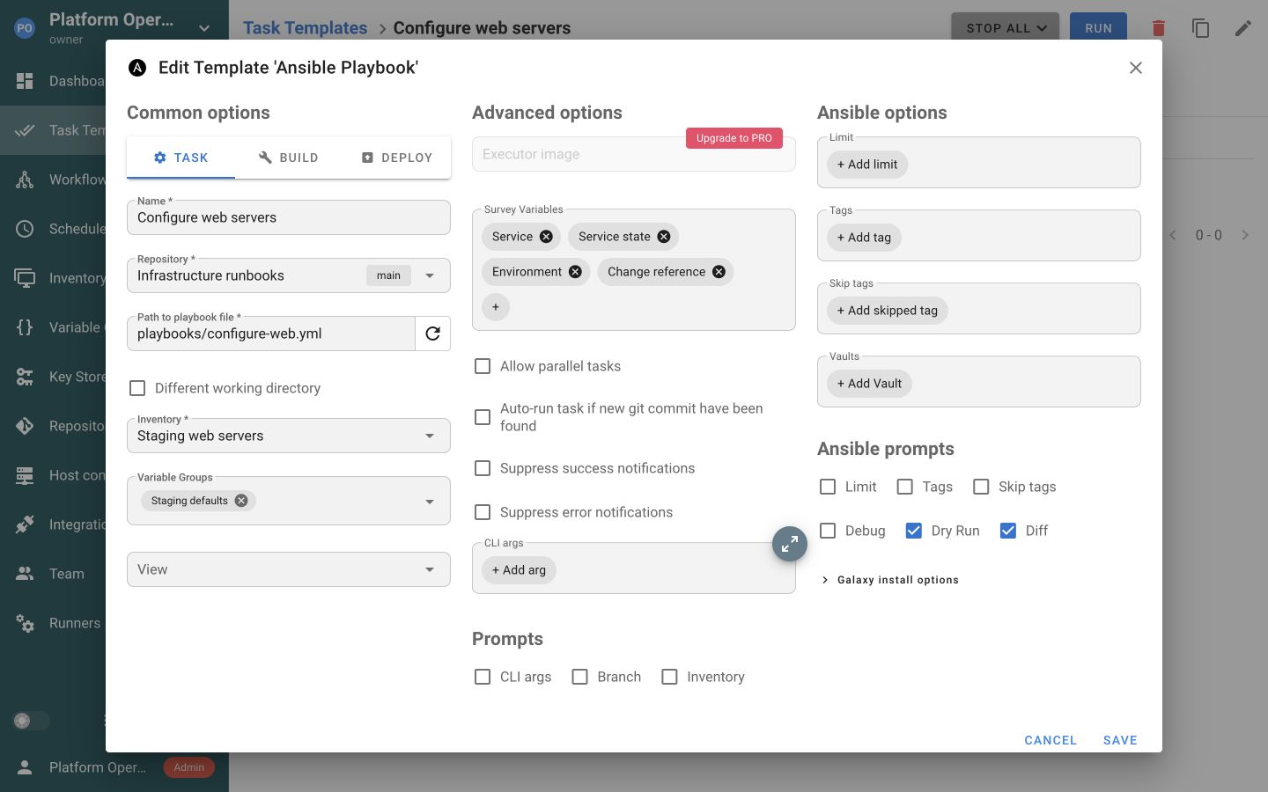Click the pencil edit icon in header
The width and height of the screenshot is (1268, 792).
(1243, 28)
